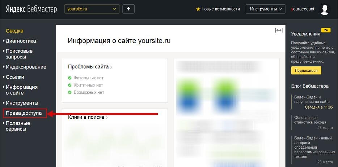
Task: Click the Яндекс Вебмастер logo
Action: (31, 9)
